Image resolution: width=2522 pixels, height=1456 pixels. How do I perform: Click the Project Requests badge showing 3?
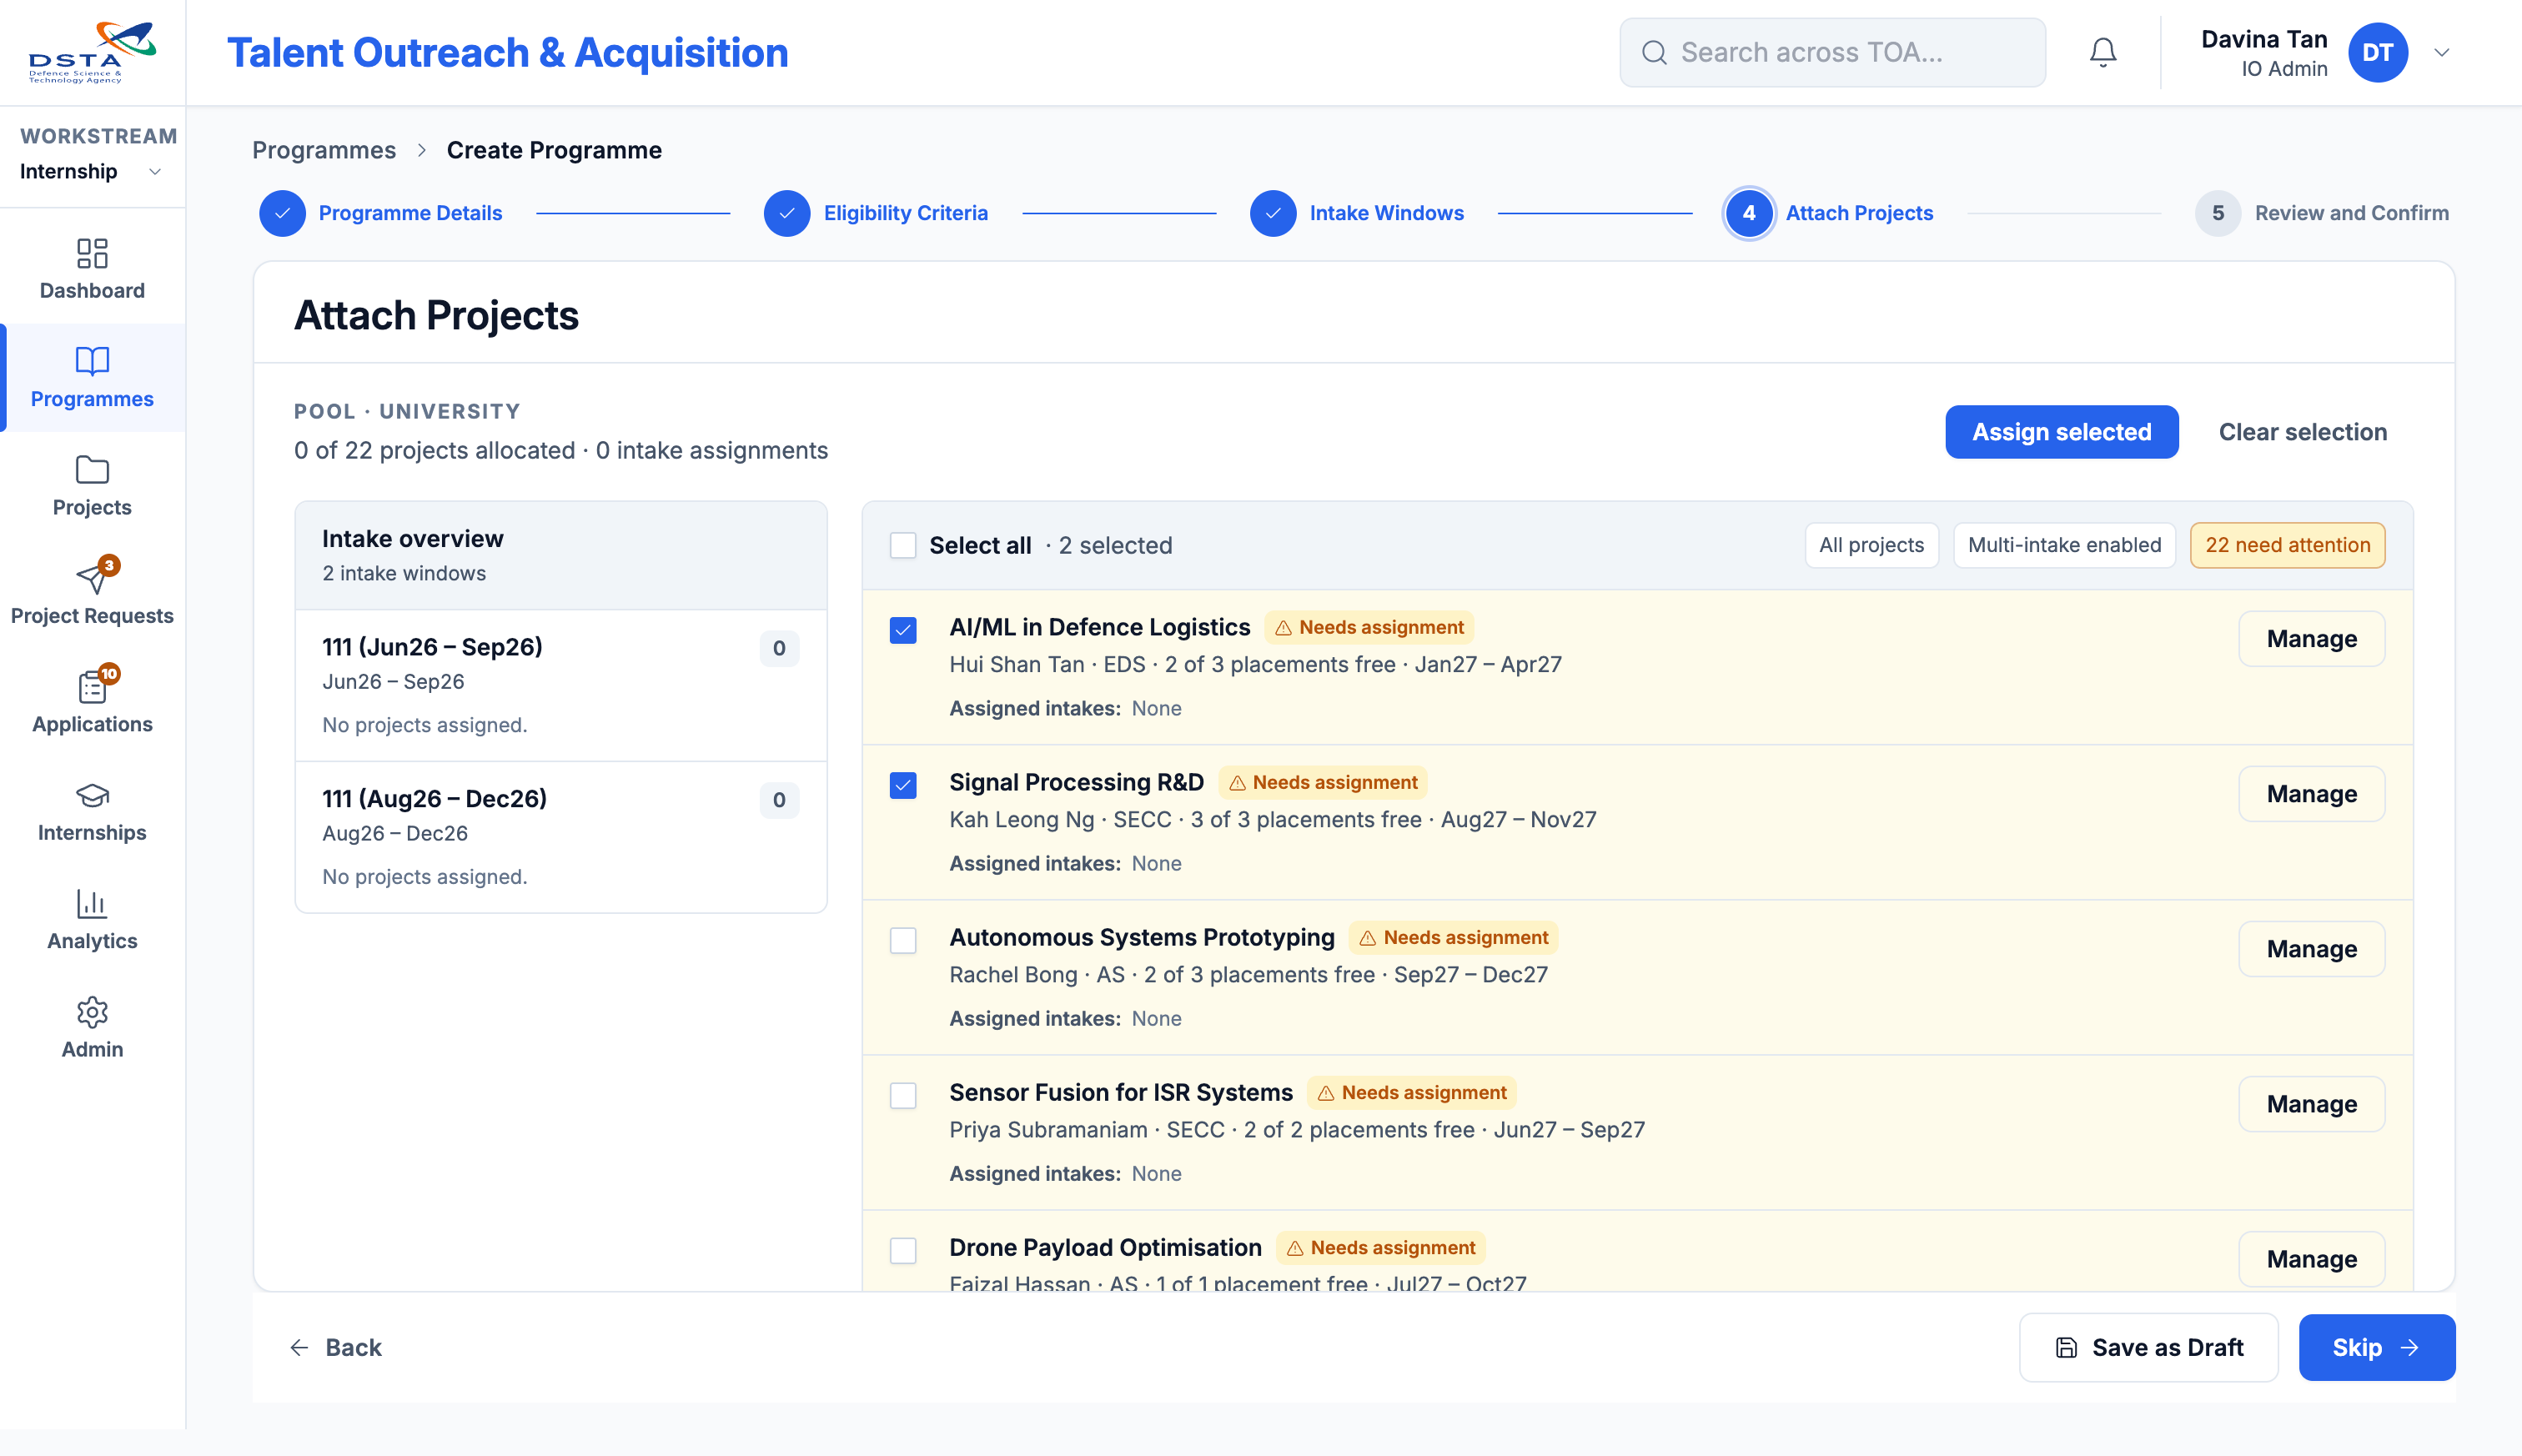109,565
